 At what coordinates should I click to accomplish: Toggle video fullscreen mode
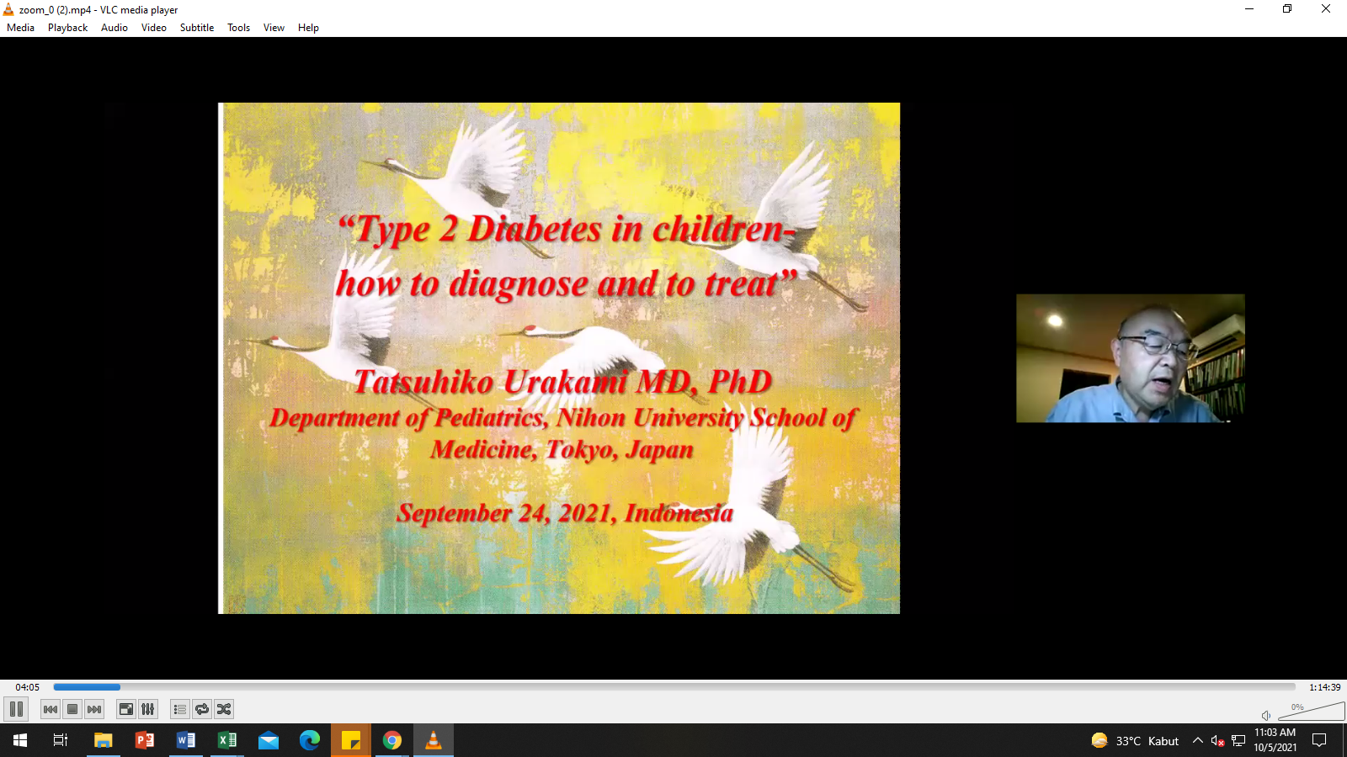click(x=125, y=709)
